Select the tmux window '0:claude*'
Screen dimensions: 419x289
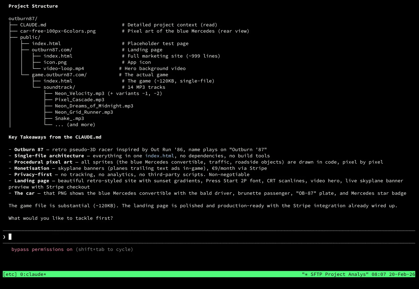pos(33,274)
